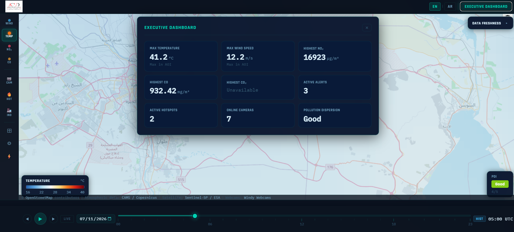Step forward one timeline frame
This screenshot has width=514, height=232.
[x=53, y=219]
